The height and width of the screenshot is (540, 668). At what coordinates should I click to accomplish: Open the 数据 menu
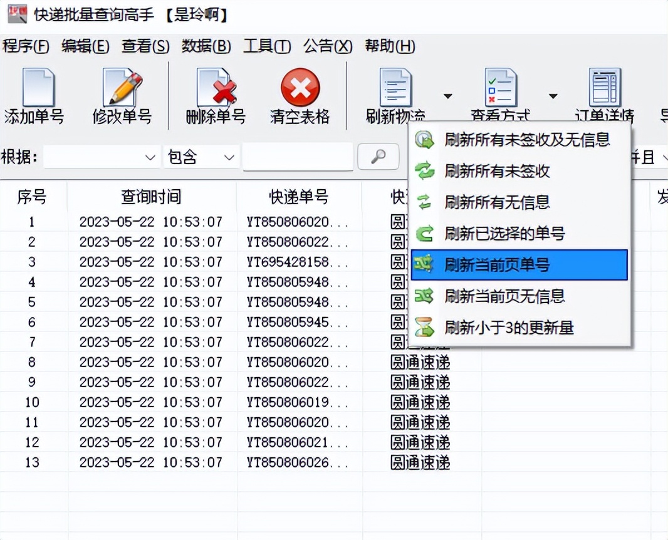click(207, 46)
